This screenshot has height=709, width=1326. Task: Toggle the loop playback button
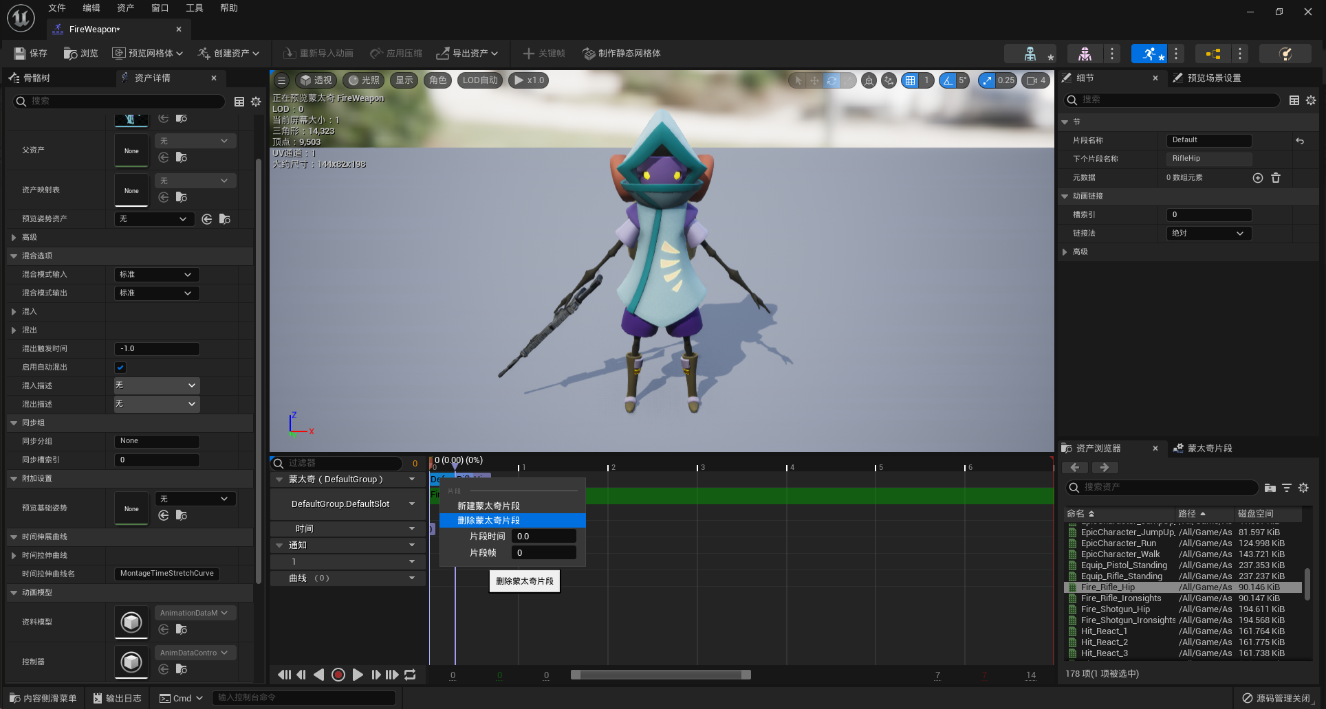[410, 675]
